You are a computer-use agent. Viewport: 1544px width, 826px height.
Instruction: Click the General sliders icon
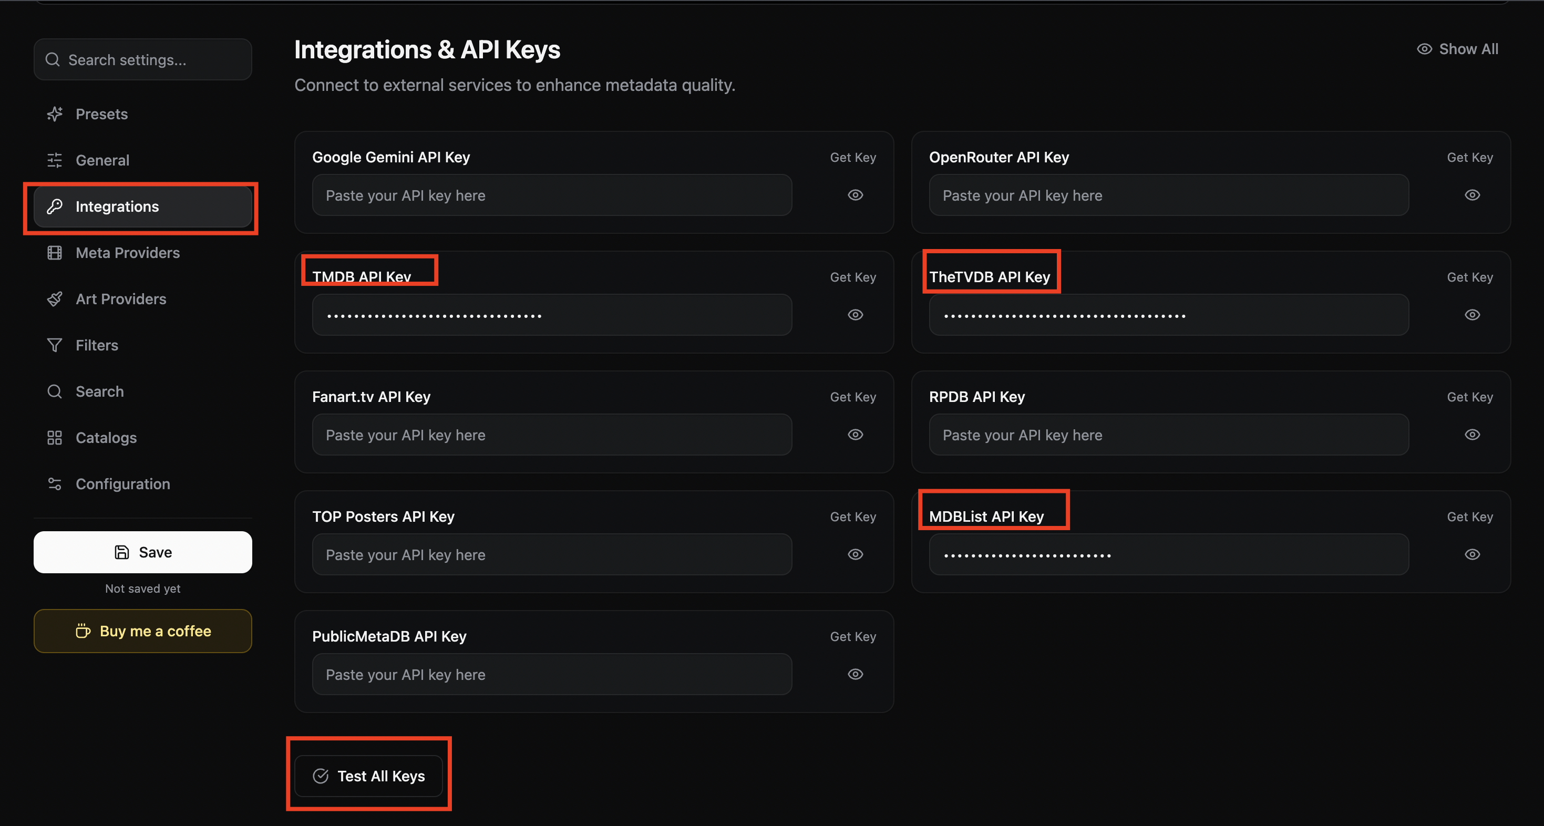tap(55, 160)
